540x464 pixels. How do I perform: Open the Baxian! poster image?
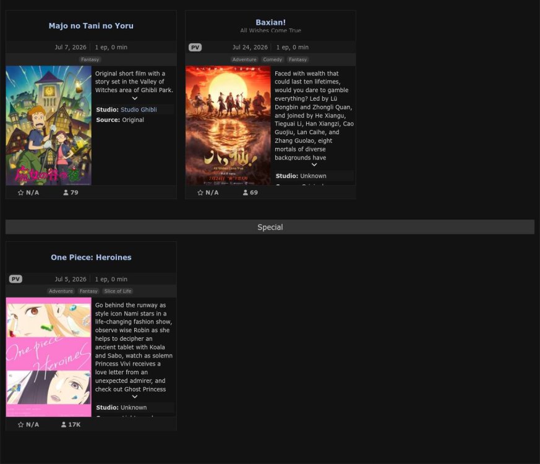pyautogui.click(x=228, y=126)
